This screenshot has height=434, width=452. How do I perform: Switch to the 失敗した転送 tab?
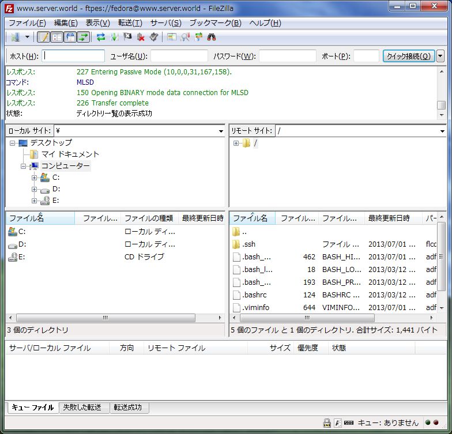[82, 407]
